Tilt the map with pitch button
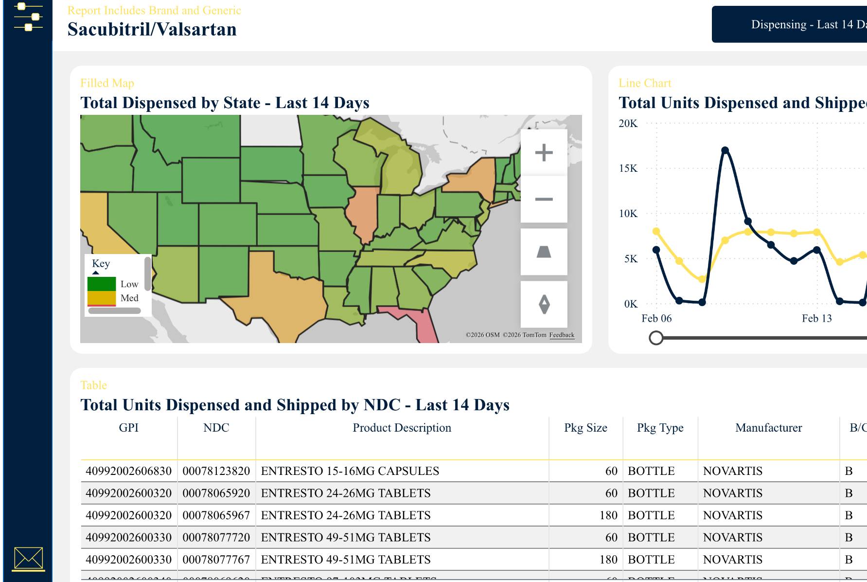This screenshot has width=867, height=582. click(x=544, y=252)
